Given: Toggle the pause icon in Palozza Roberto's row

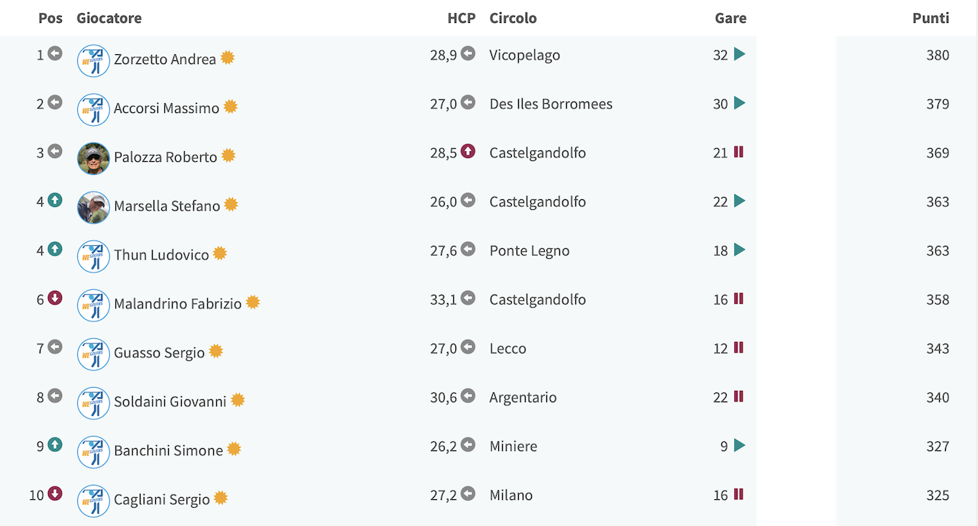Looking at the screenshot, I should click(x=739, y=152).
